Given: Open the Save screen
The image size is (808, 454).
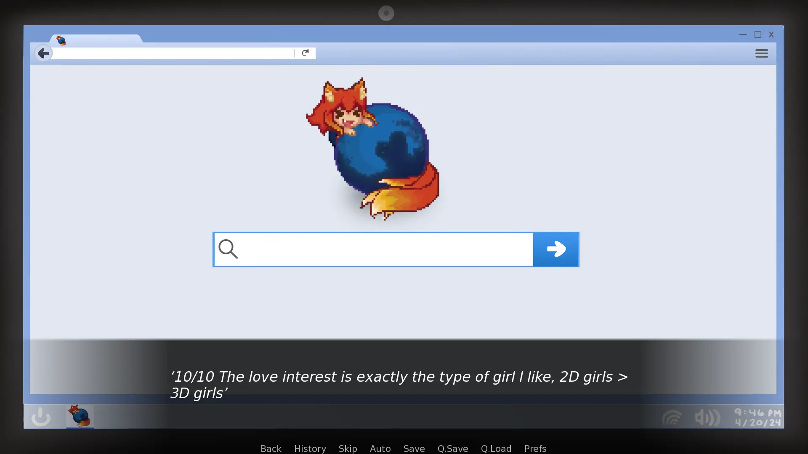Looking at the screenshot, I should coord(414,449).
